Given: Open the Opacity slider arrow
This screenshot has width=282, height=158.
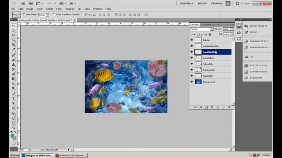Looking at the screenshot, I should pos(232,29).
